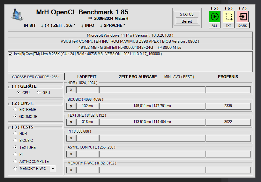
Task: Click the TXT button
Action: pyautogui.click(x=228, y=25)
